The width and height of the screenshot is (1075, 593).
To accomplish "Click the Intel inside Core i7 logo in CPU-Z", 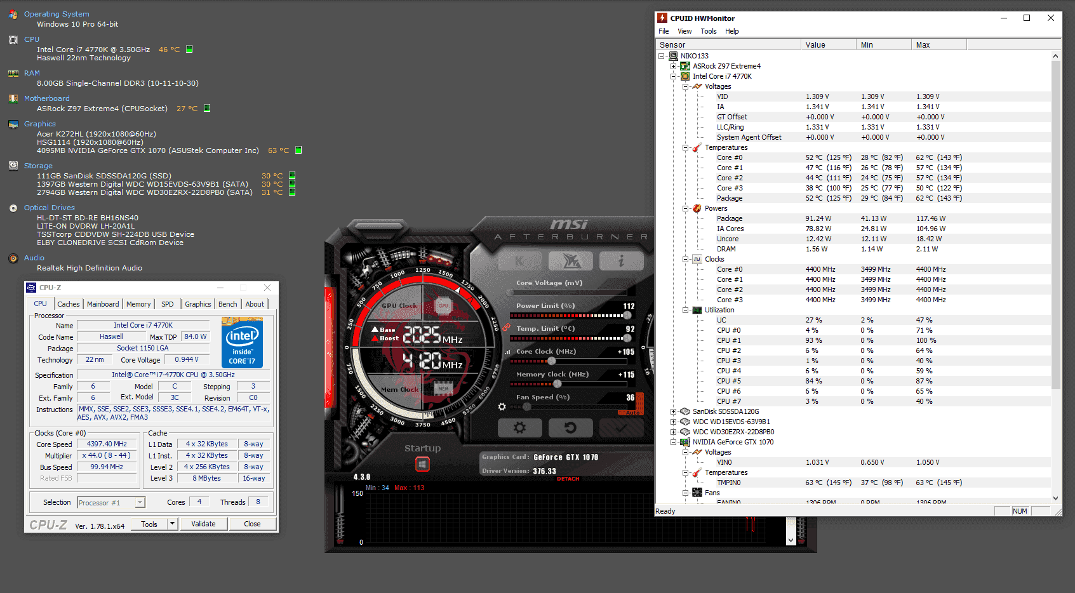I will (242, 343).
